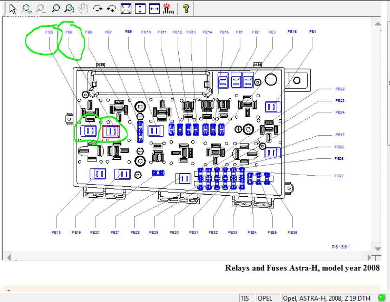Click the FE1 label
The width and height of the screenshot is (390, 302).
click(239, 32)
